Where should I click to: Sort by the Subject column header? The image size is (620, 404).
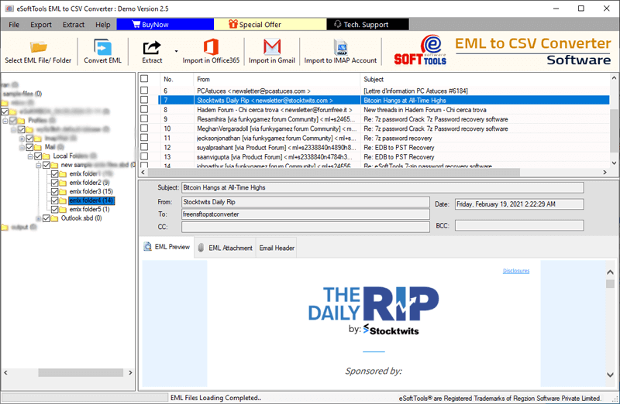pos(484,79)
